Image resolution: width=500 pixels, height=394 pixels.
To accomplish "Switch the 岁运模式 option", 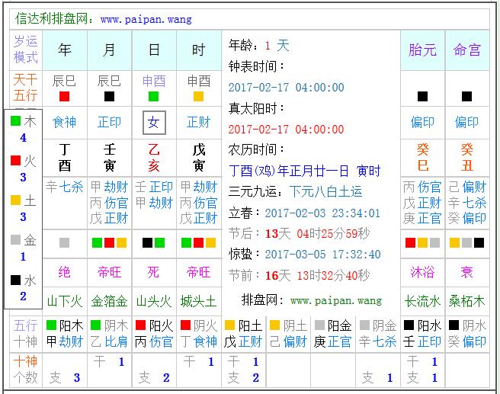I will click(x=25, y=50).
